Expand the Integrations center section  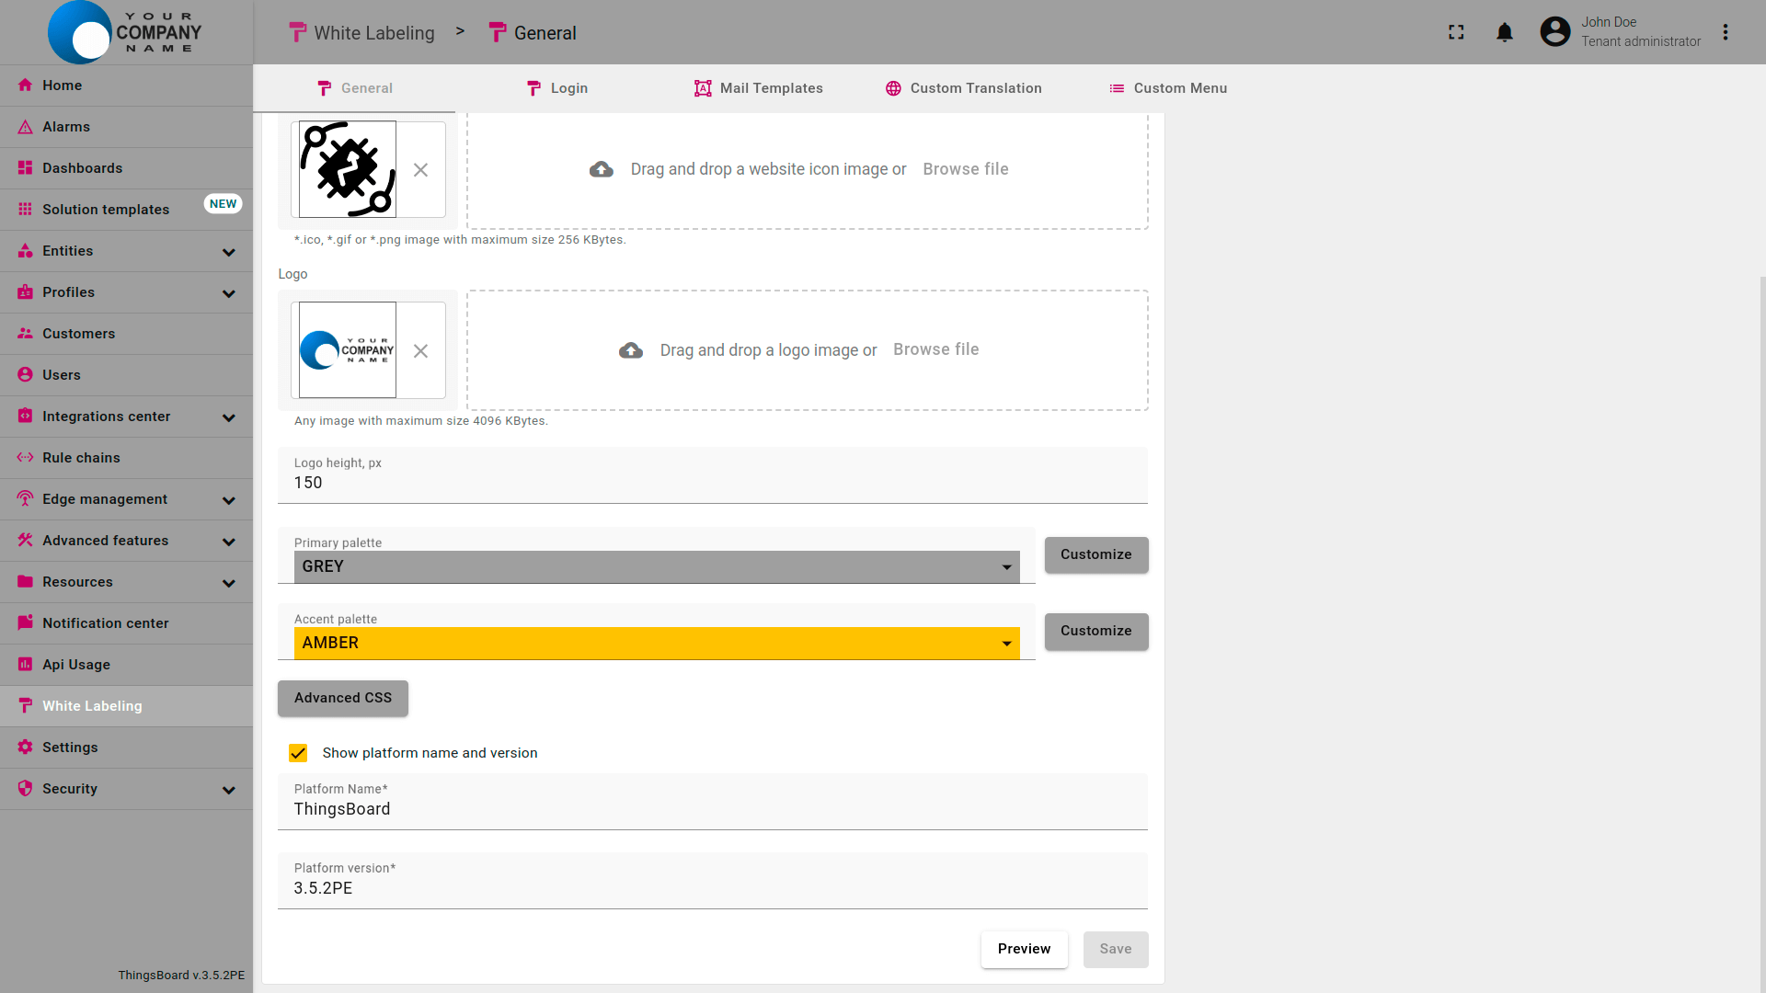tap(229, 417)
